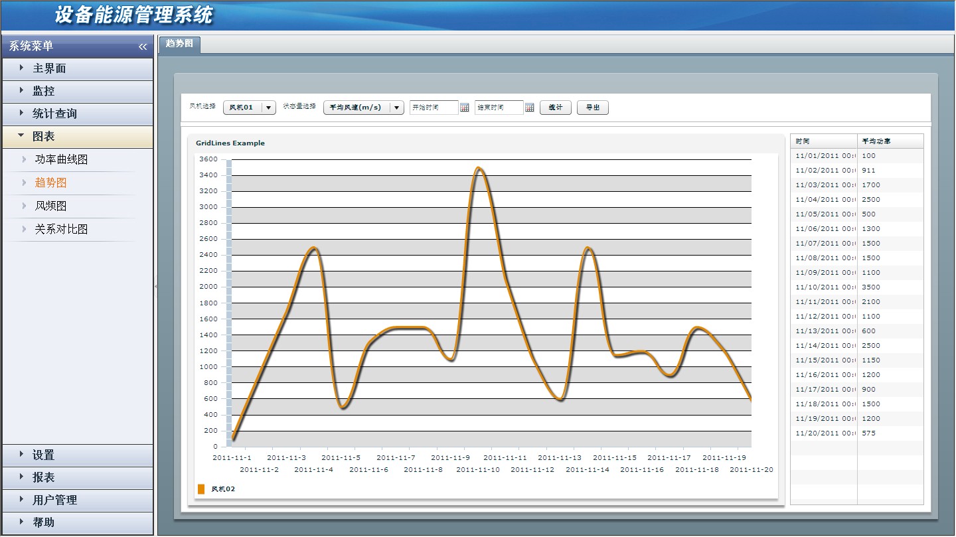The height and width of the screenshot is (537, 956).
Task: Collapse the 系统菜单 sidebar with double-arrow icon
Action: click(143, 46)
